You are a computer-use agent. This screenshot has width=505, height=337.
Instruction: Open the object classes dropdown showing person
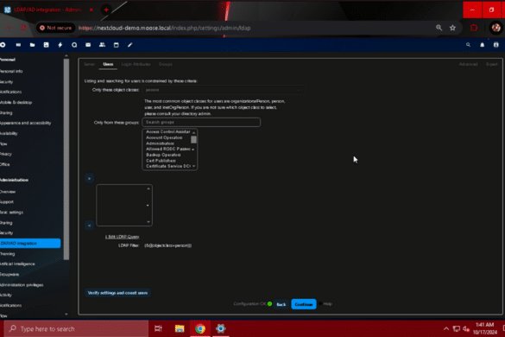point(224,90)
